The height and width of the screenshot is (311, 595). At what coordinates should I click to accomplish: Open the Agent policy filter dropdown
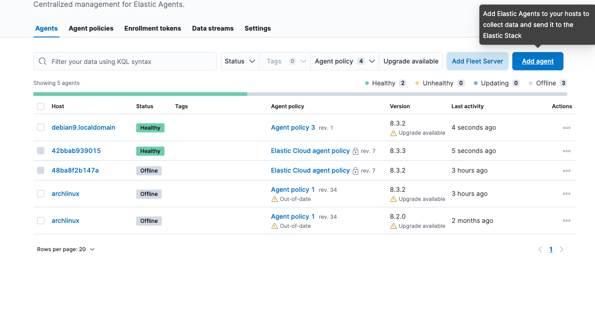[x=345, y=61]
